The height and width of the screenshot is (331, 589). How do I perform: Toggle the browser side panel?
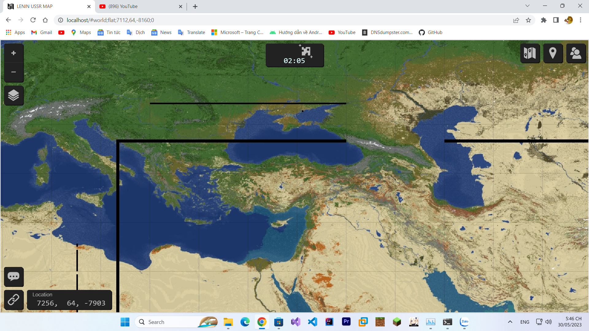(556, 20)
